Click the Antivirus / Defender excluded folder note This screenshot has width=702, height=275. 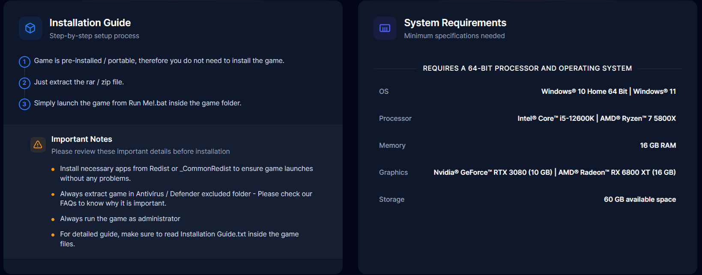(186, 198)
